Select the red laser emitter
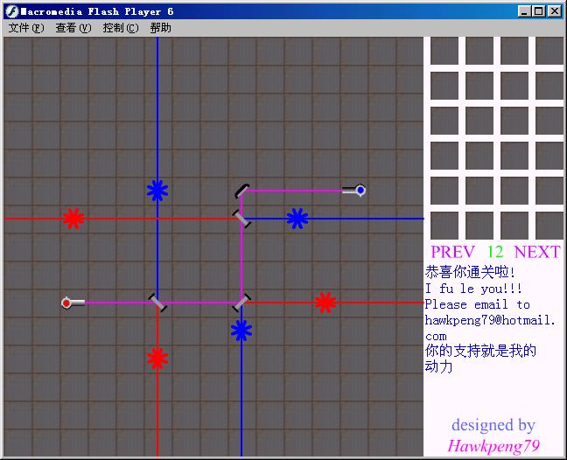The width and height of the screenshot is (567, 460). (73, 303)
